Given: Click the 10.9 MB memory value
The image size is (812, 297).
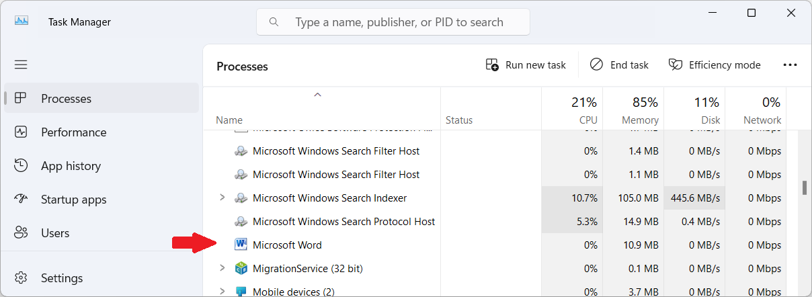Looking at the screenshot, I should point(641,245).
